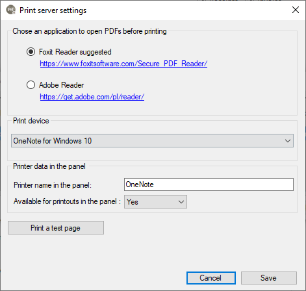This screenshot has width=306, height=291.
Task: Focus the Printer name in the panel field
Action: click(209, 184)
